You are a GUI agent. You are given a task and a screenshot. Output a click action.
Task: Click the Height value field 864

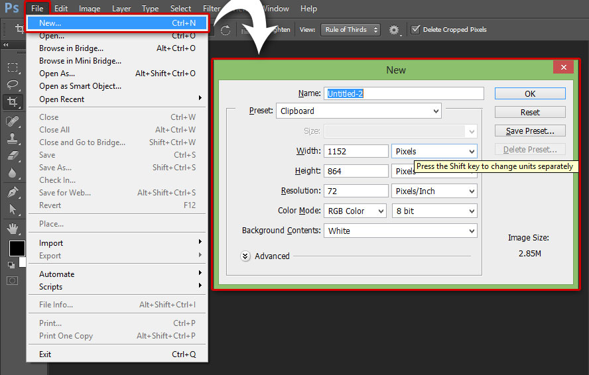pos(356,171)
